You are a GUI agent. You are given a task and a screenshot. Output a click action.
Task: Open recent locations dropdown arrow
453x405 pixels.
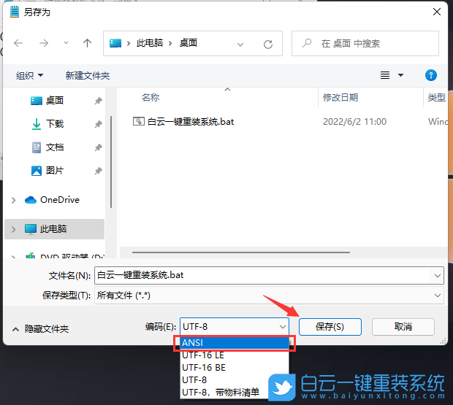66,43
